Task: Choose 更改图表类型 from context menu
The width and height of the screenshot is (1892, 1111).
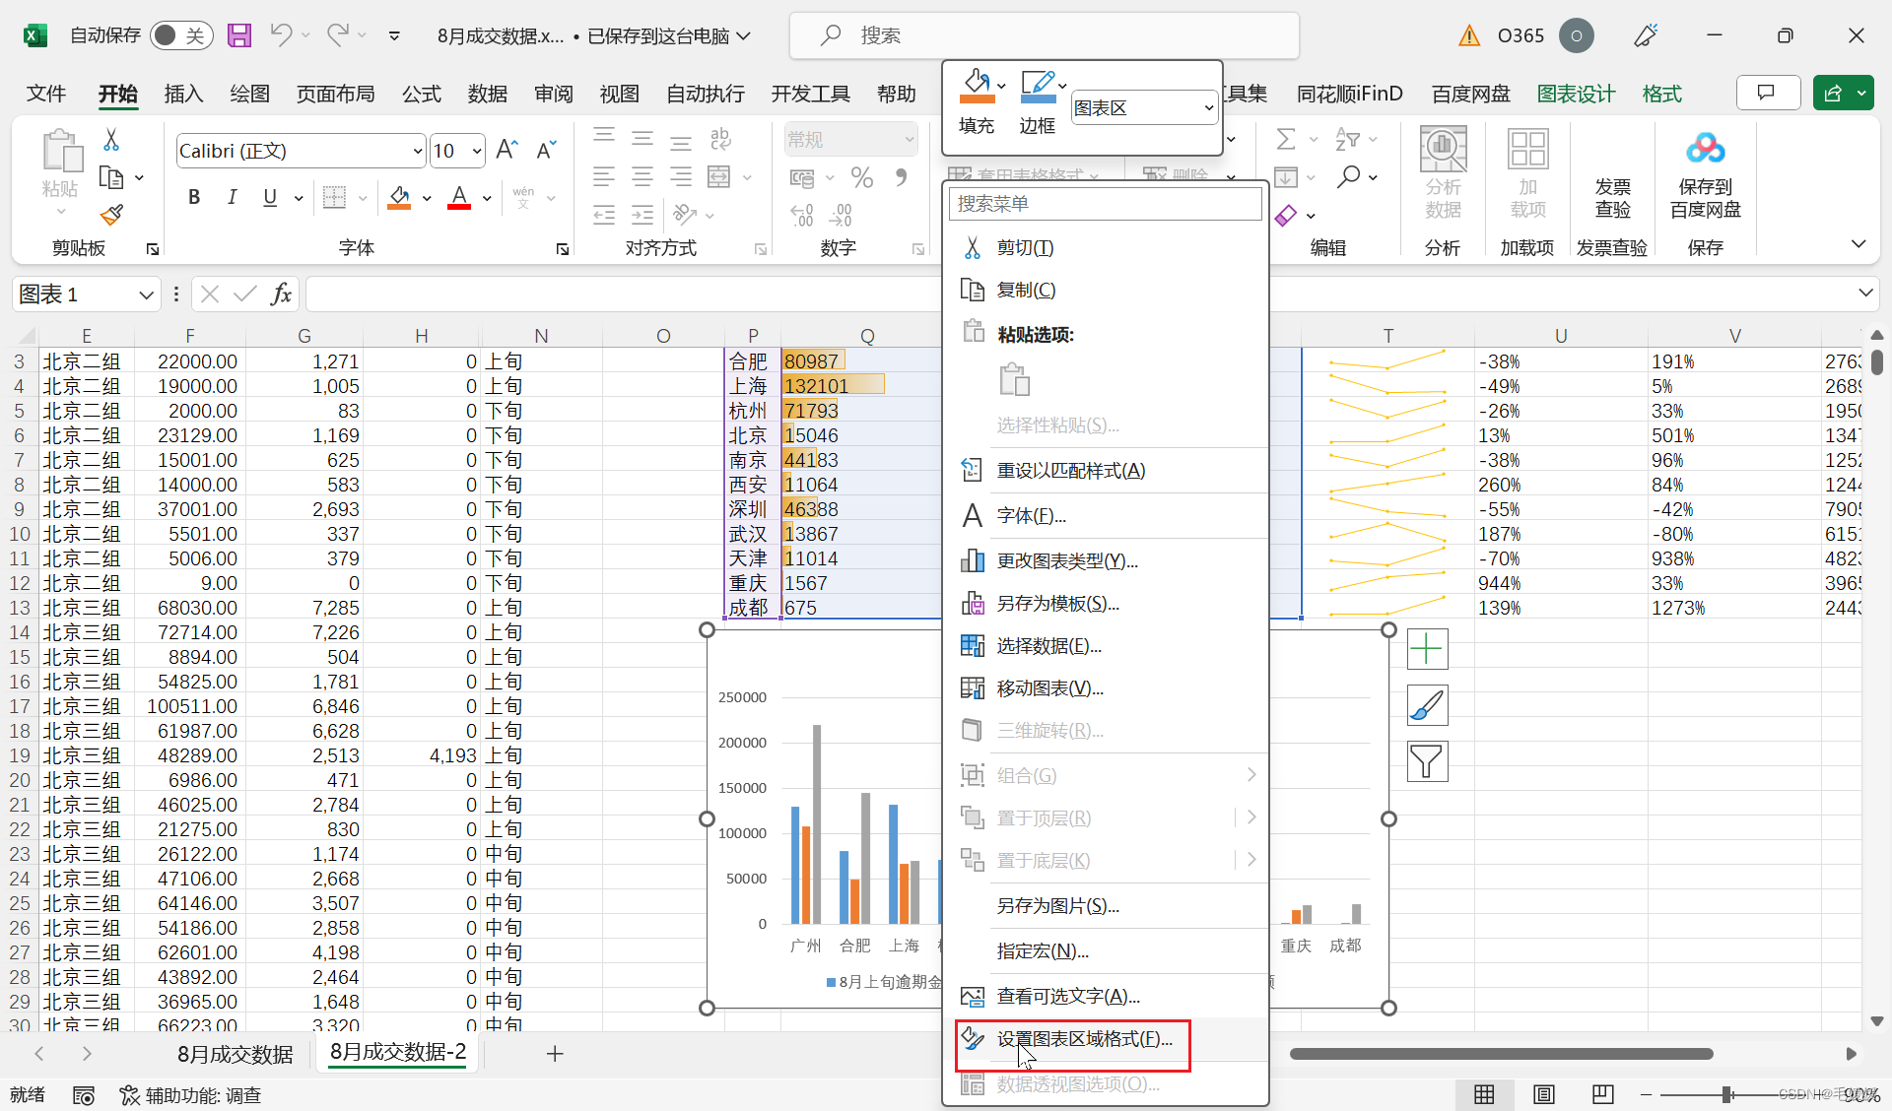Action: 1105,560
